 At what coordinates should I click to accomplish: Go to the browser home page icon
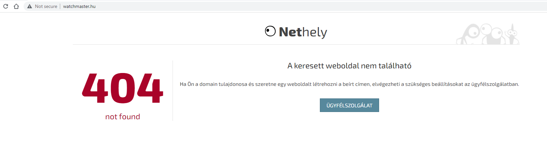[x=16, y=6]
